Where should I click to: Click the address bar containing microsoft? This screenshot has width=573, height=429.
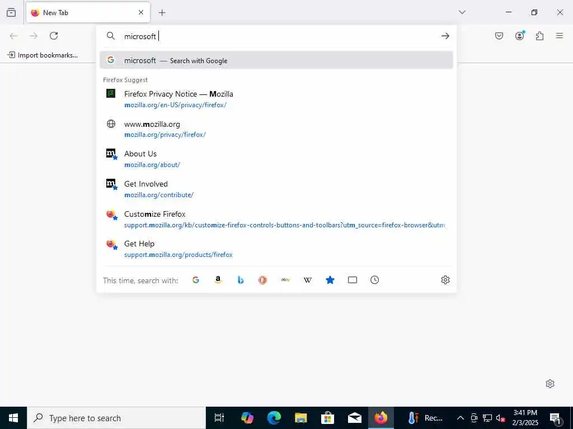click(x=278, y=36)
